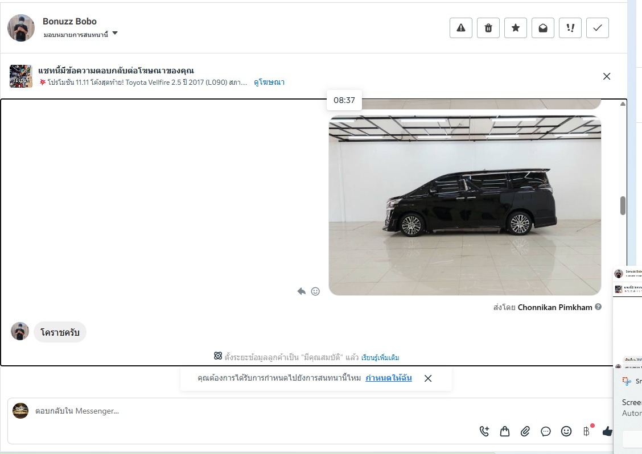Click the sent-by help question icon

click(x=598, y=307)
